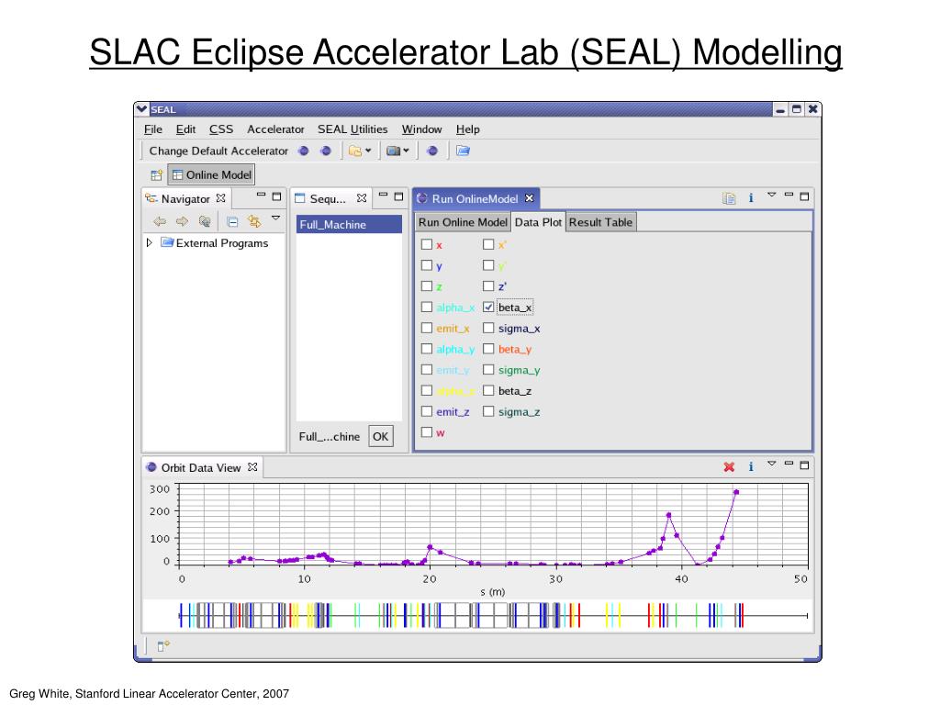Enable the sigma_y checkbox
Image resolution: width=940 pixels, height=705 pixels.
tap(488, 370)
